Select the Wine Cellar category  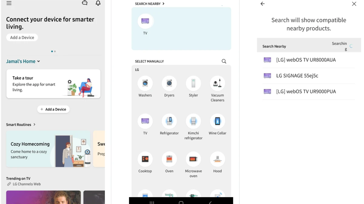[217, 125]
